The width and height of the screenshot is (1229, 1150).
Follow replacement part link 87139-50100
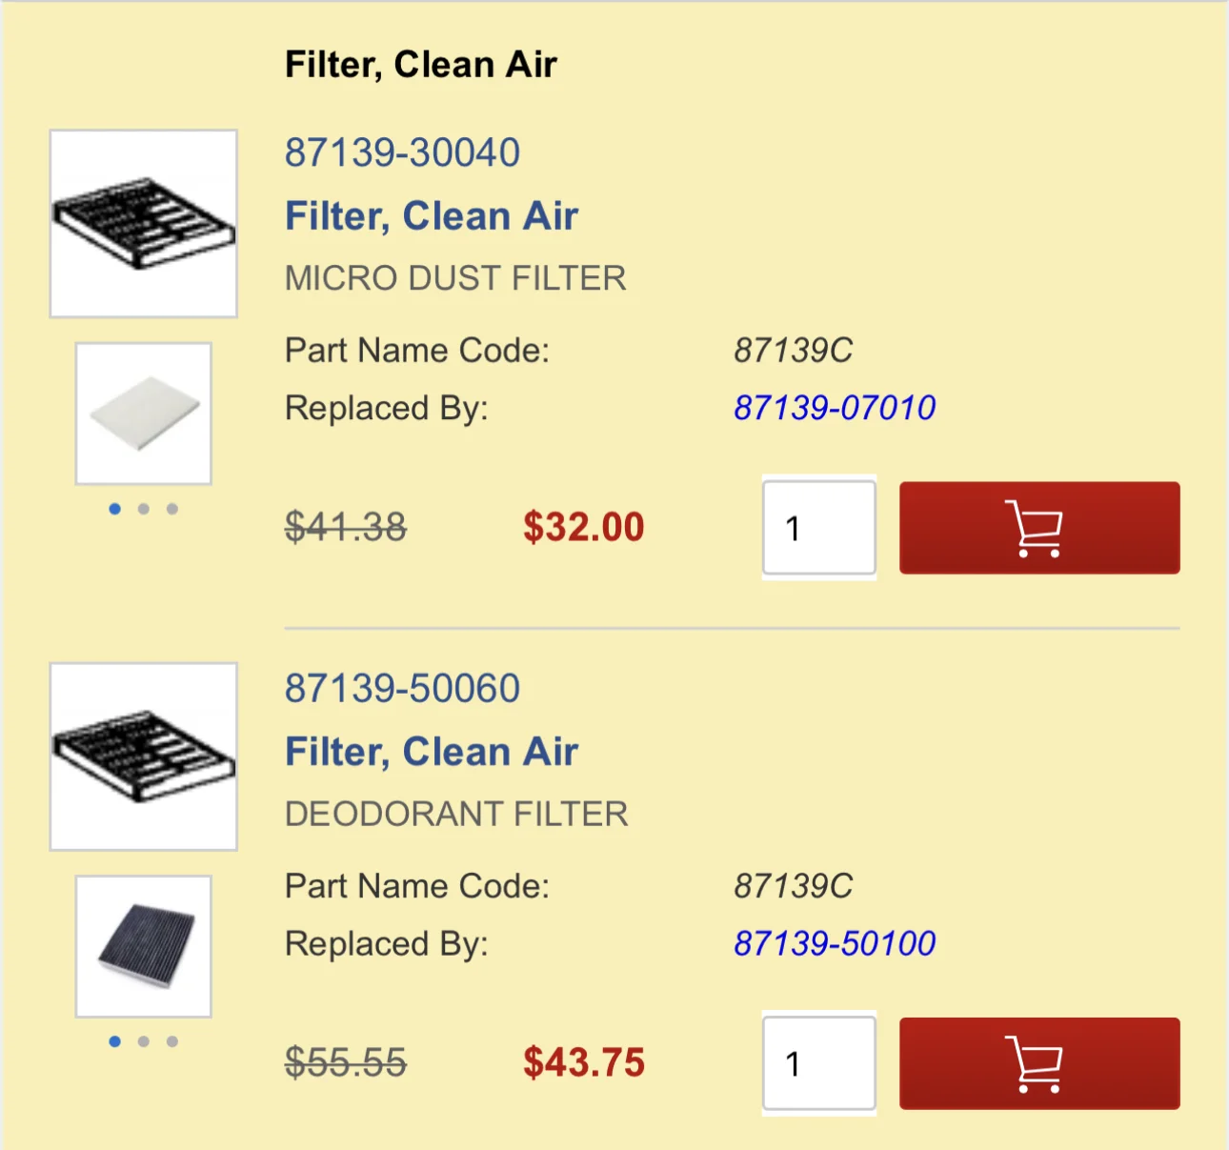pyautogui.click(x=835, y=943)
